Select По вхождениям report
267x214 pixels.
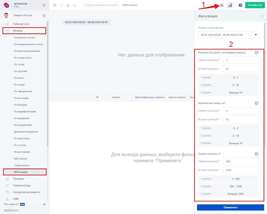tap(23, 125)
